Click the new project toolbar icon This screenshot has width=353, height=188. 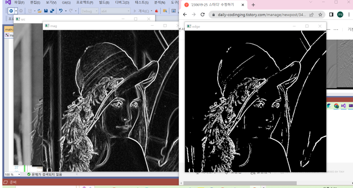30,11
